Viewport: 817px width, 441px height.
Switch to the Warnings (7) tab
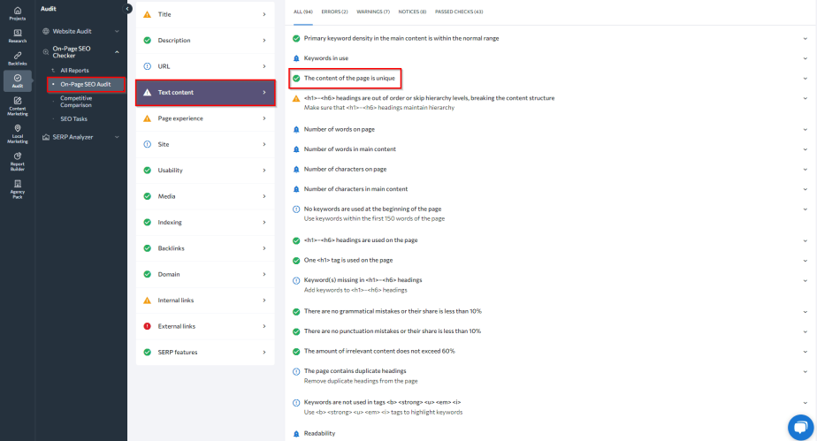[x=373, y=11]
